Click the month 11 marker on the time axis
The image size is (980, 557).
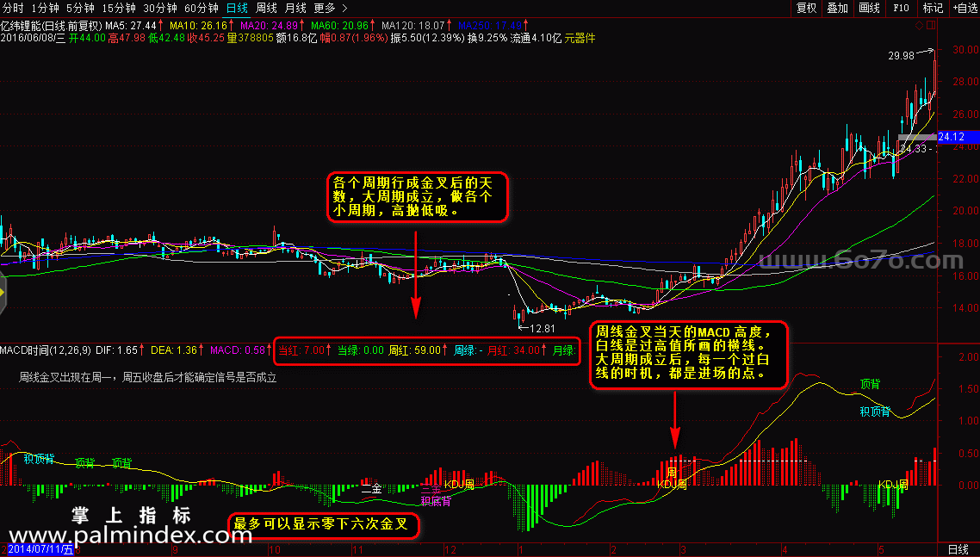pos(357,550)
